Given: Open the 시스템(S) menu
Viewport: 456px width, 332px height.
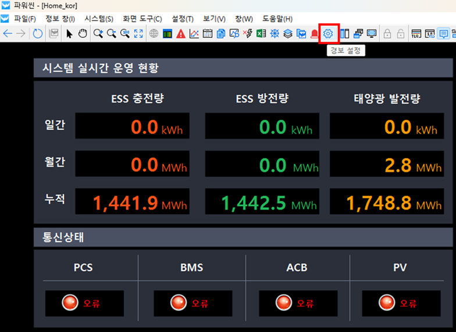Looking at the screenshot, I should (x=99, y=19).
